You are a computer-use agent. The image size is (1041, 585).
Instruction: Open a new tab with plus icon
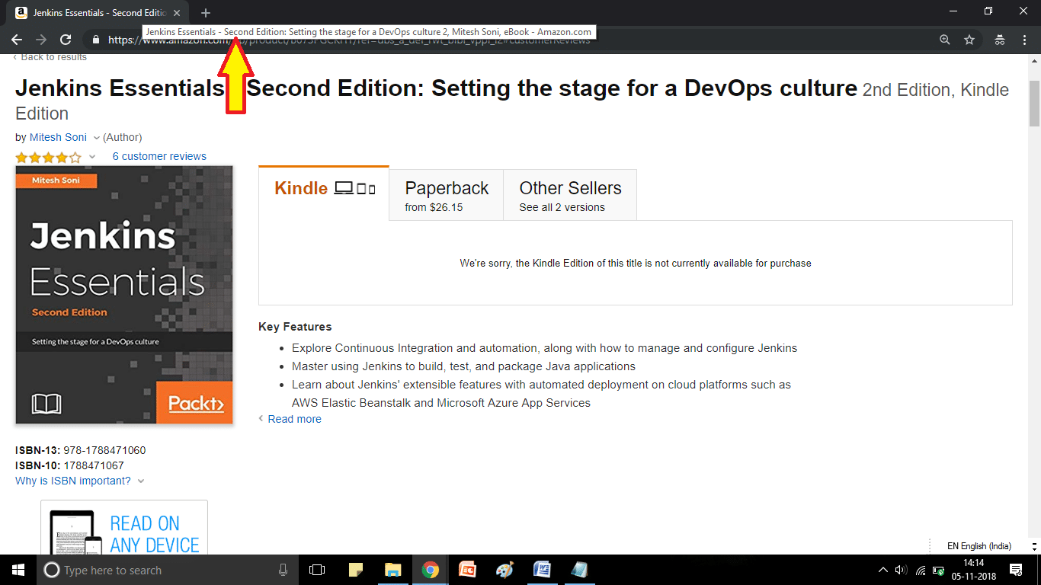point(206,13)
